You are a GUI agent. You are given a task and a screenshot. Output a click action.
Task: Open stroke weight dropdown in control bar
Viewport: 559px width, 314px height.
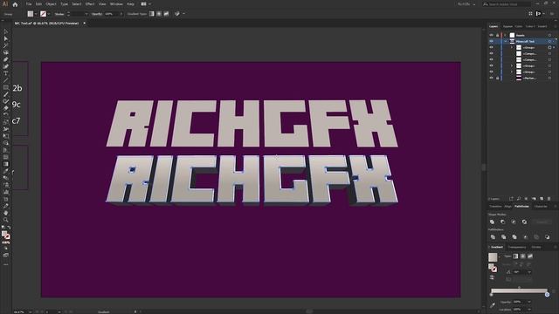point(86,14)
